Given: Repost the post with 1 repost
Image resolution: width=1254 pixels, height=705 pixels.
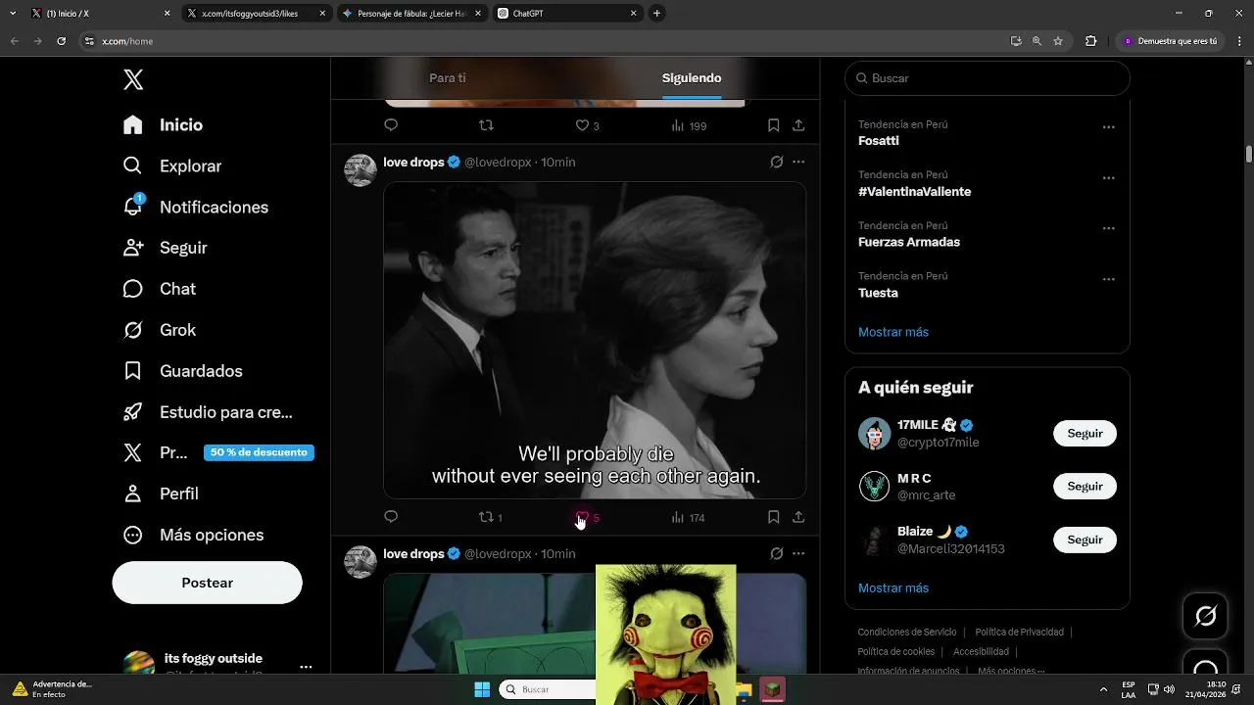Looking at the screenshot, I should click(490, 517).
